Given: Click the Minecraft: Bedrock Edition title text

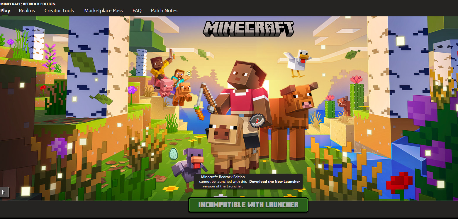Looking at the screenshot, I should (28, 4).
